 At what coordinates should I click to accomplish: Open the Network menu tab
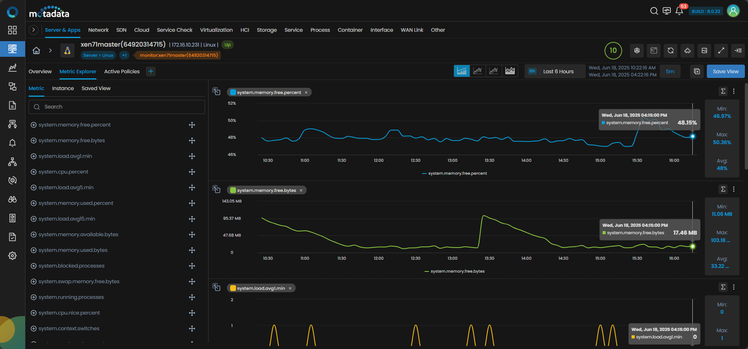click(x=98, y=30)
